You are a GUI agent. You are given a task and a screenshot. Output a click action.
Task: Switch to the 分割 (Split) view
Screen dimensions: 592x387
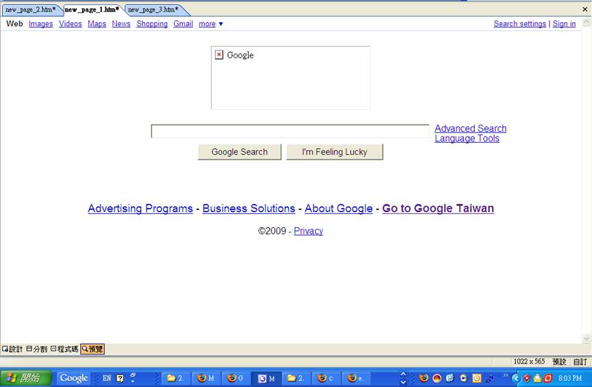tap(36, 349)
